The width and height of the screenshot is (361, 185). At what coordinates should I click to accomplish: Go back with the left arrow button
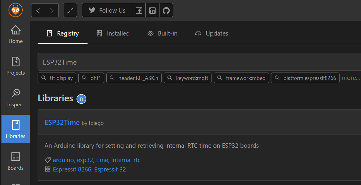click(38, 10)
